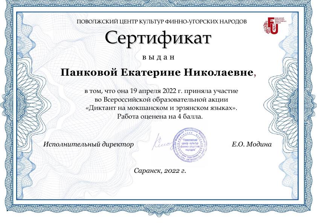The image size is (317, 224).
Task: Click the text 'Диктант на мокшанском и эрзянском языках'
Action: tap(162, 108)
